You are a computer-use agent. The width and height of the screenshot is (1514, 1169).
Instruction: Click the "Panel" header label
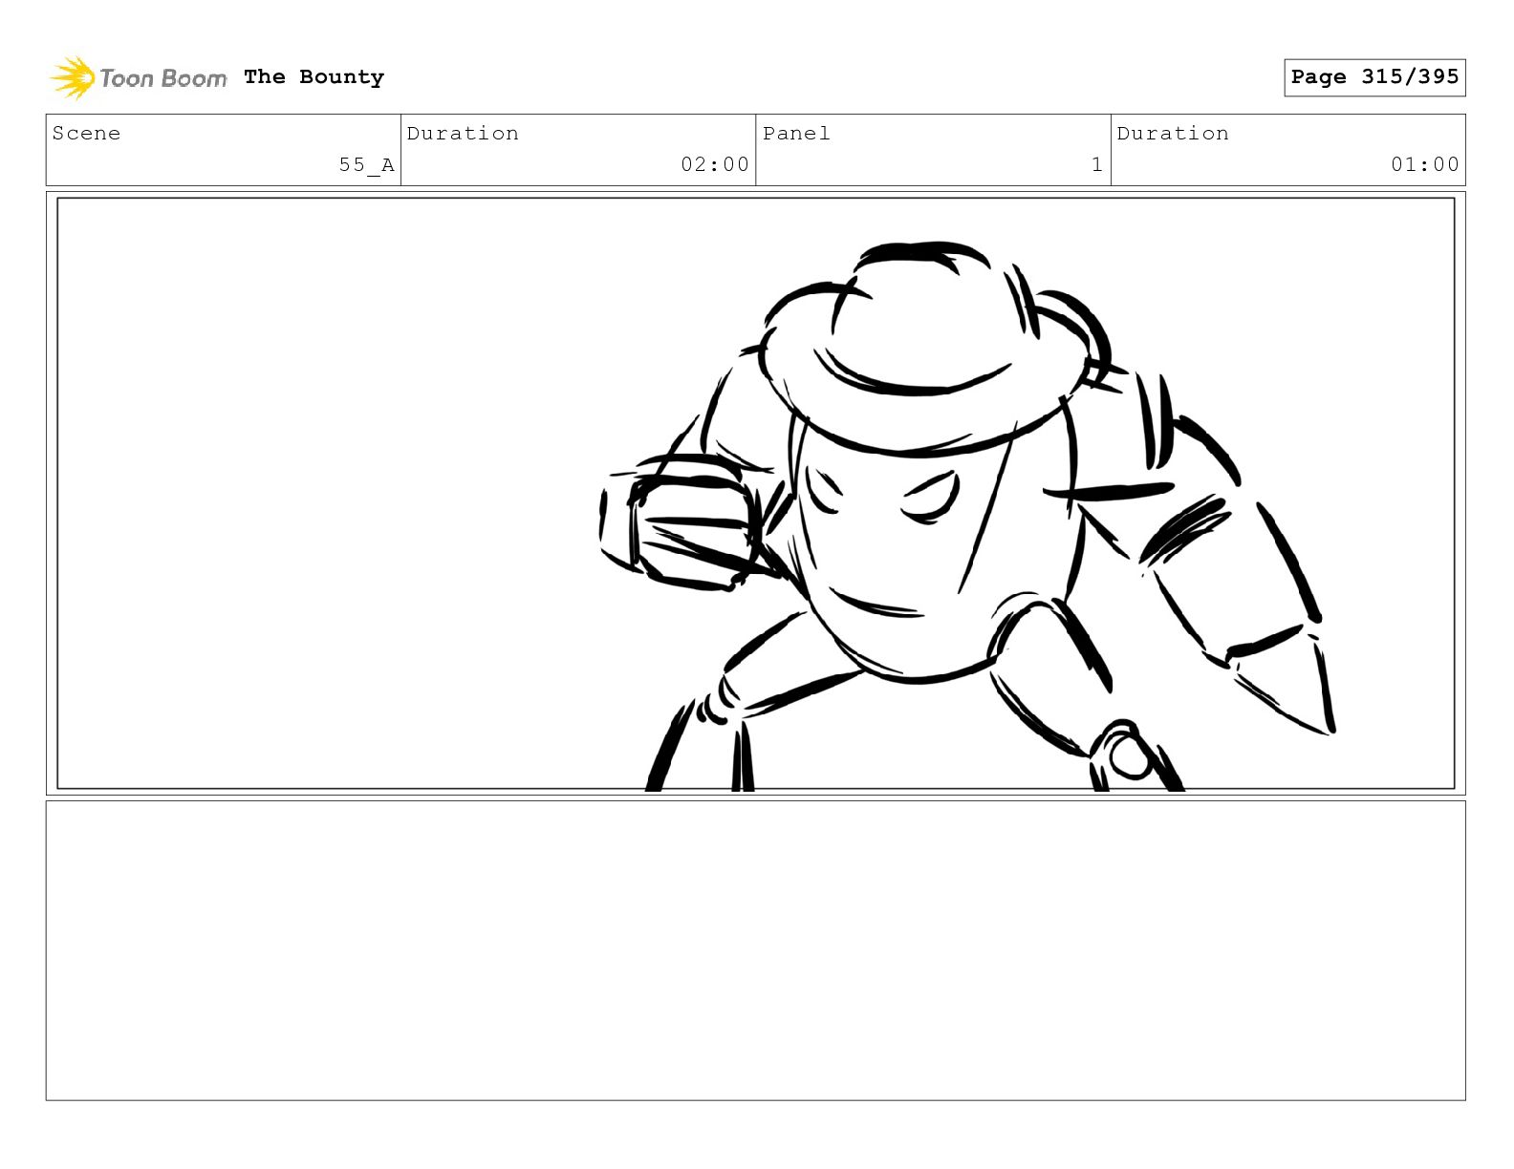796,134
